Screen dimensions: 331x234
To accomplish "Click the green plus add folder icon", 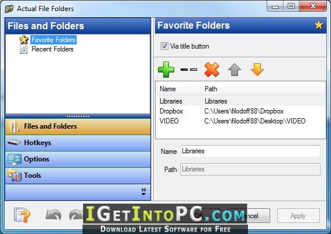I will [166, 70].
